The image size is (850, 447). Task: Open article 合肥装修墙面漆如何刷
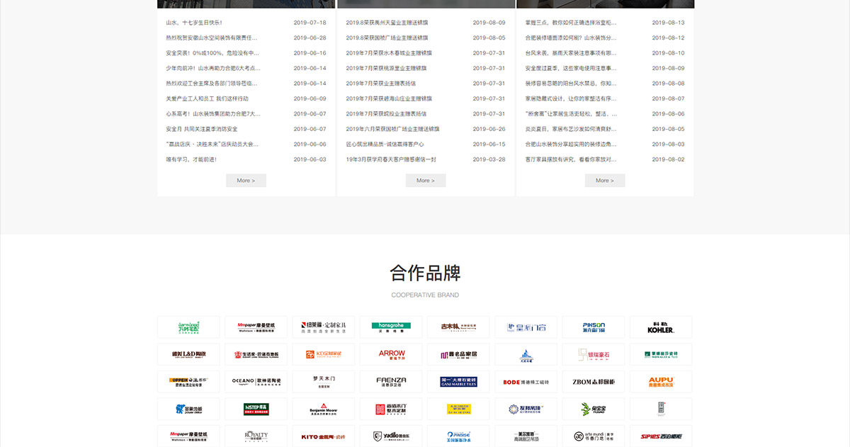571,38
